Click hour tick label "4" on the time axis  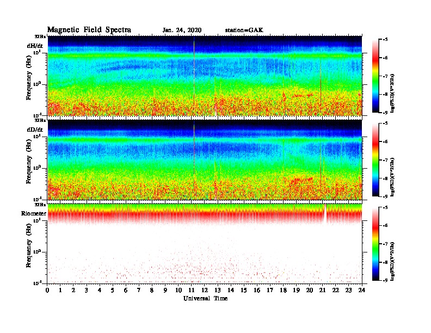point(100,290)
